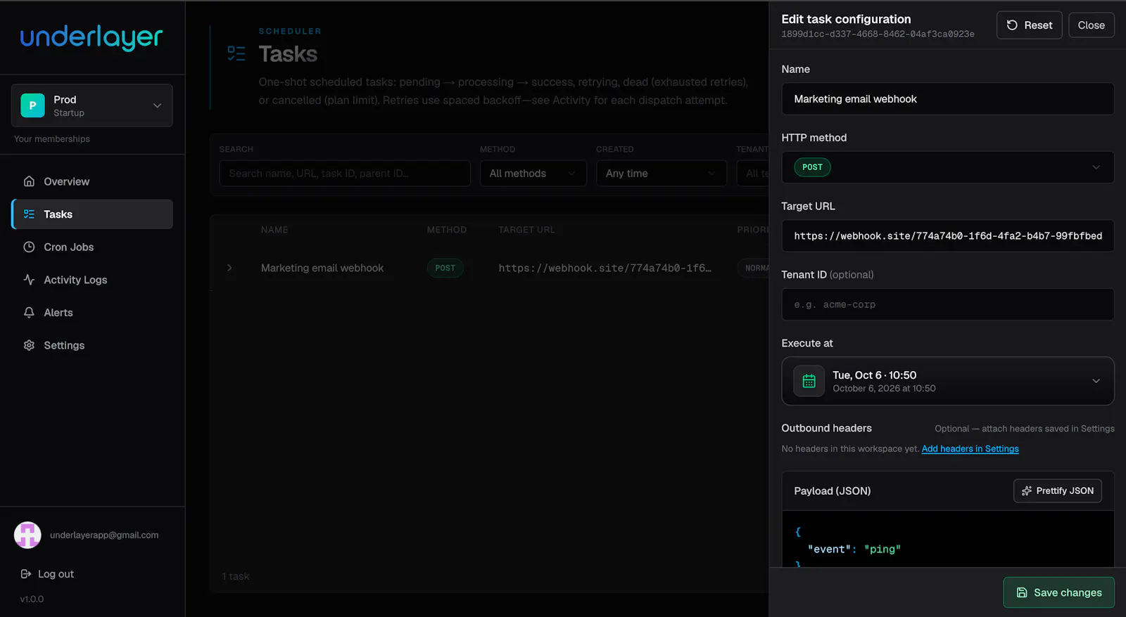Expand the Marketing email webhook row
1126x617 pixels.
point(229,268)
